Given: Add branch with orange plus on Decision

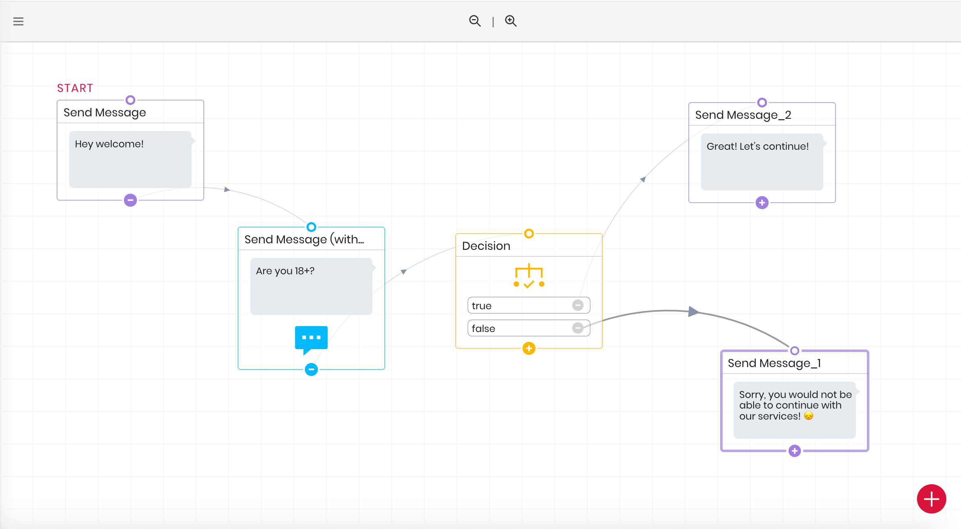Looking at the screenshot, I should pos(529,348).
